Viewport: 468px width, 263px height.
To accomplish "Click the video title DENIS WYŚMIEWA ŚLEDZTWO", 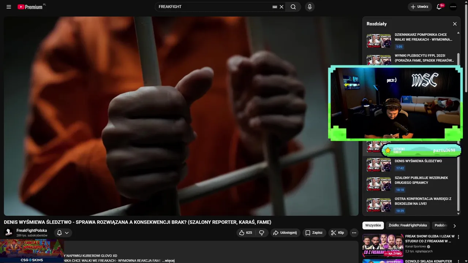I will coord(137,222).
